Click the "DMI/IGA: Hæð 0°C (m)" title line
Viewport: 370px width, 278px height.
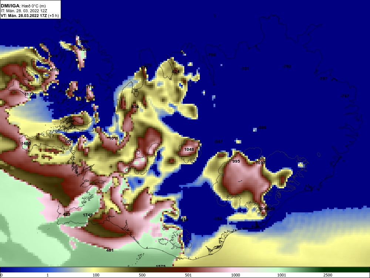pos(23,6)
